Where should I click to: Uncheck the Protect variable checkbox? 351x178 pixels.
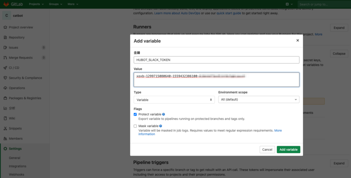tap(135, 115)
